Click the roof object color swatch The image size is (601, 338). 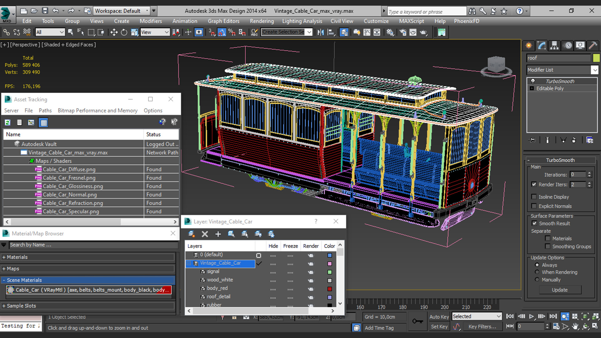click(596, 58)
